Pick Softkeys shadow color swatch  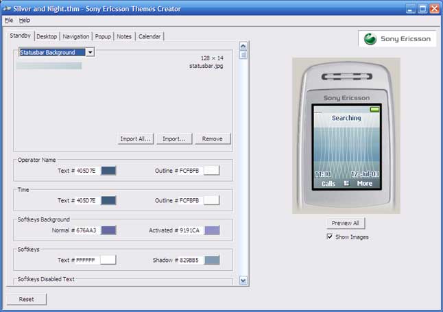click(212, 260)
